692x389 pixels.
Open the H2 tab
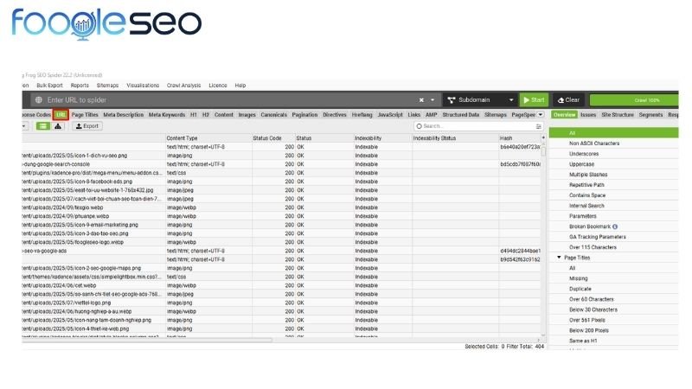pyautogui.click(x=206, y=115)
